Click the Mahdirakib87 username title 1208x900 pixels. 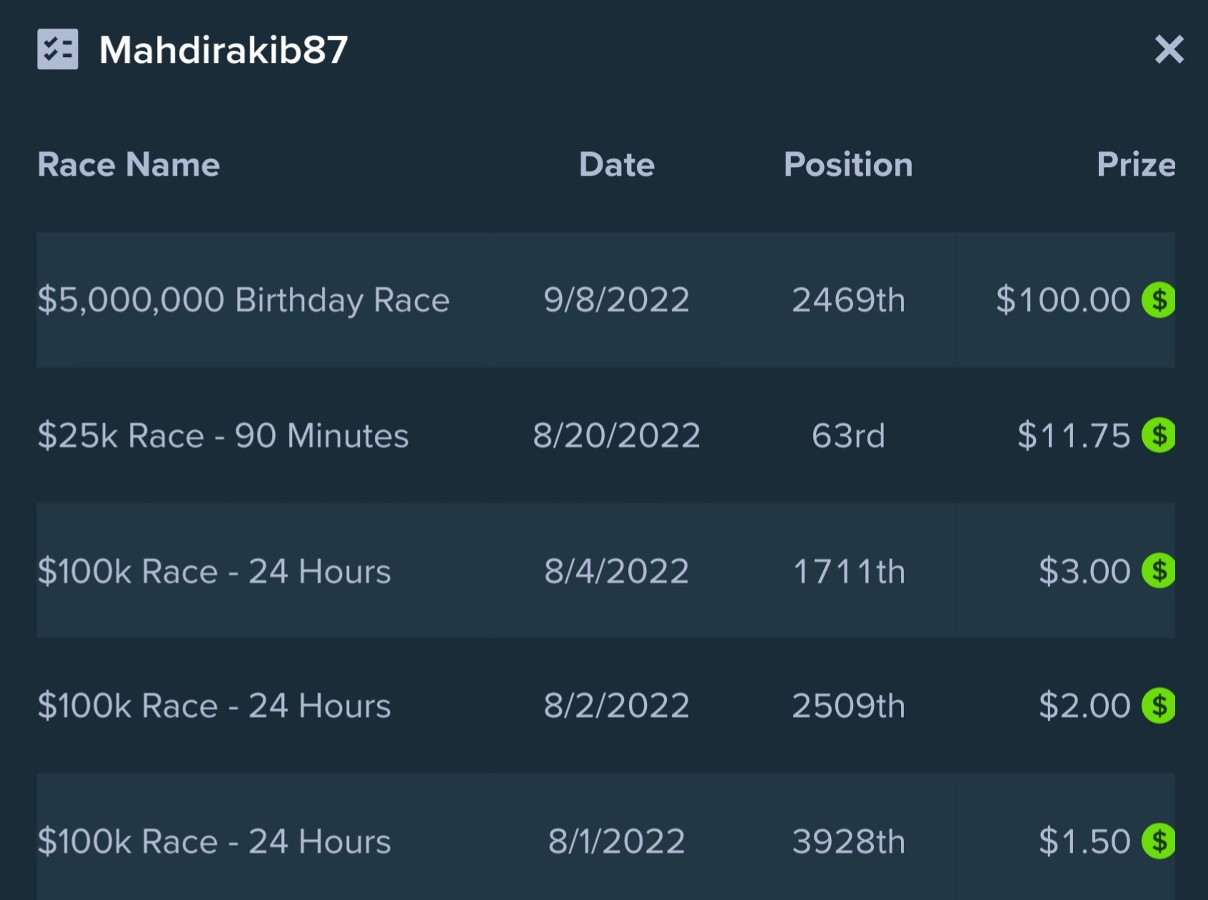[x=223, y=50]
